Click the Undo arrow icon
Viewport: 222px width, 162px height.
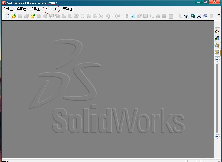(108, 16)
